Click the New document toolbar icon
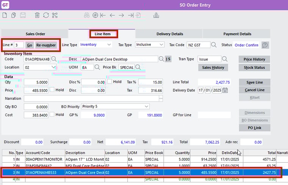Screen dimensions: 288x185 [x=5, y=15]
